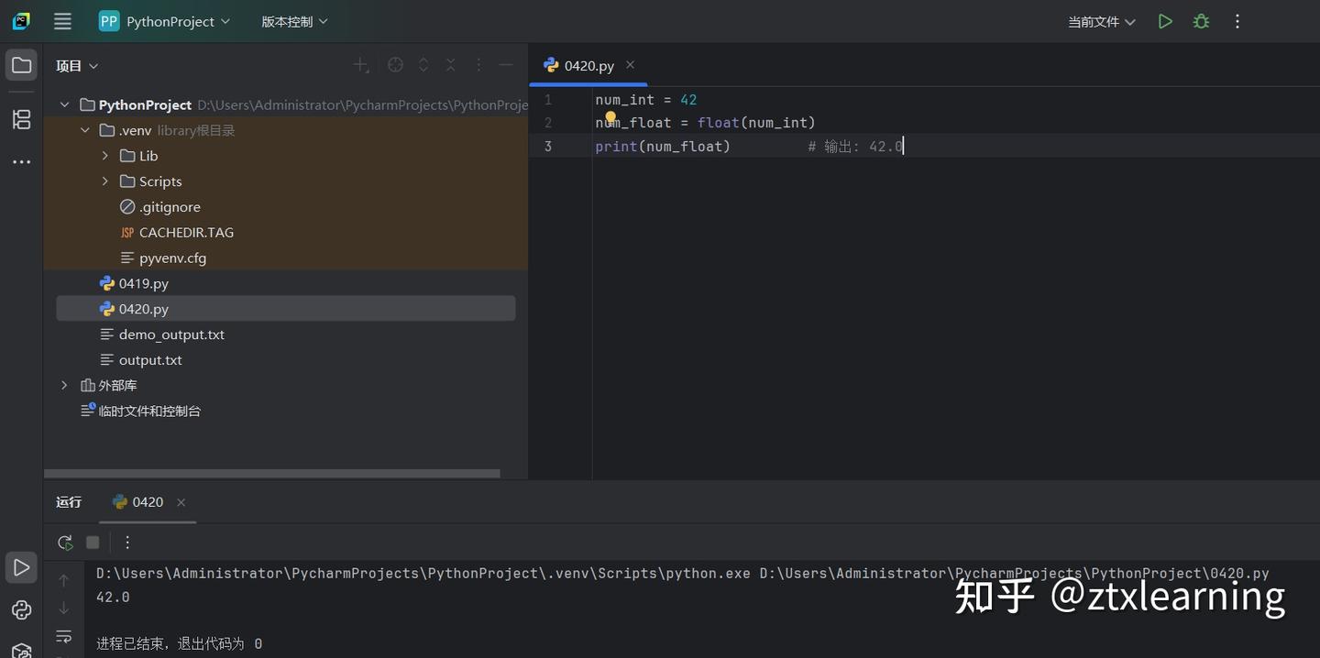Screen dimensions: 1320x658
Task: Close the 0420 run tab
Action: point(181,502)
